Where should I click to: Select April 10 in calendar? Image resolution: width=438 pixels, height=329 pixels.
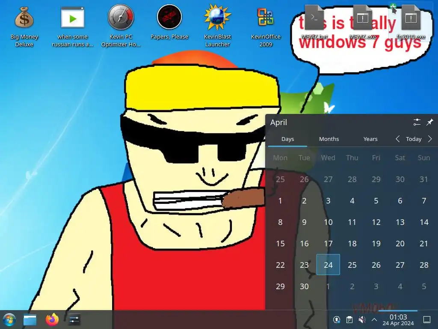[x=328, y=222]
